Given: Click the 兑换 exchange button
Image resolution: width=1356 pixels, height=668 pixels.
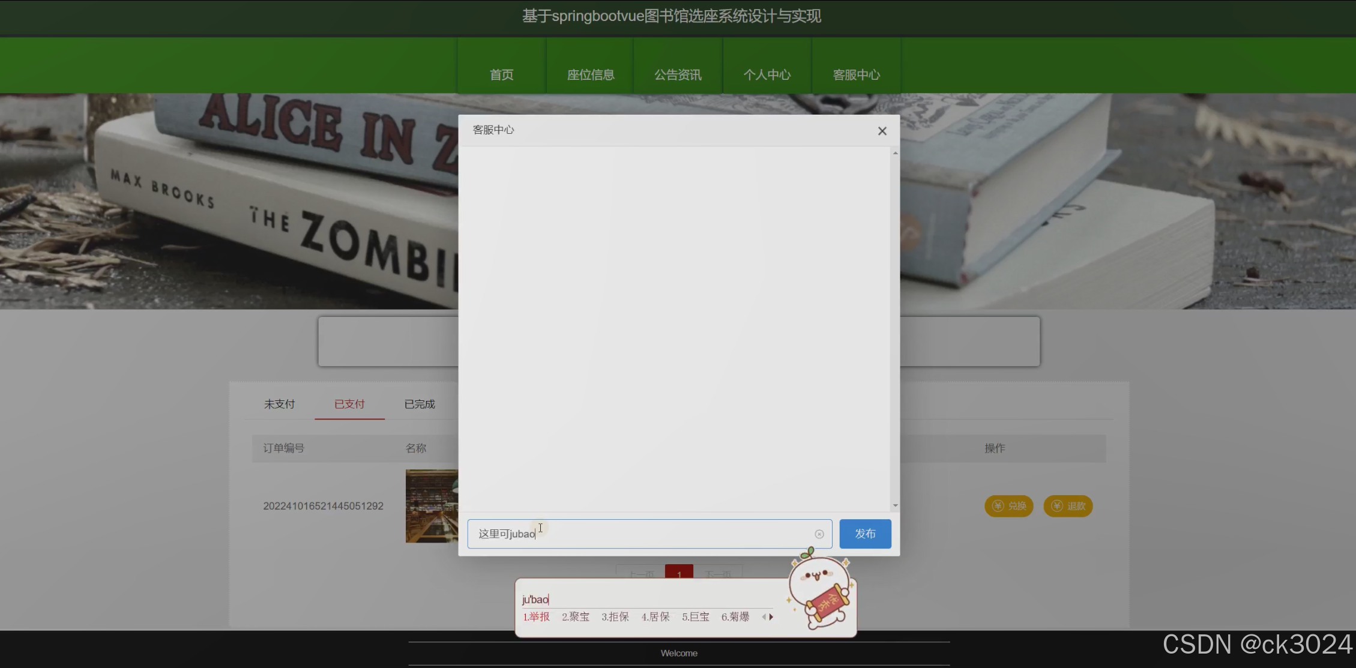Looking at the screenshot, I should coord(1008,506).
